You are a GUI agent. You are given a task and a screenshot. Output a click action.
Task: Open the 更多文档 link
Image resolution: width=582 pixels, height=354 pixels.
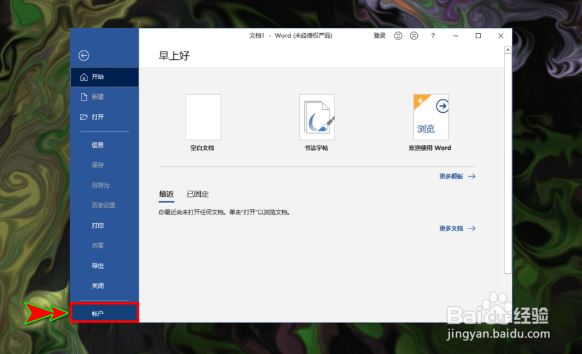pos(451,228)
